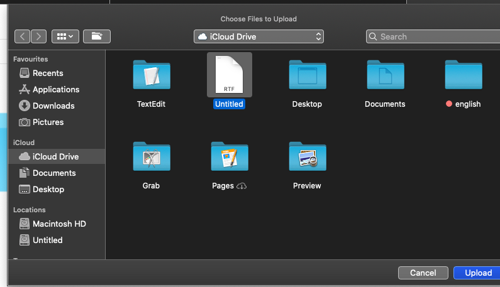Click the Desktop folder name label
Viewport: 500px width, 287px height.
point(307,104)
